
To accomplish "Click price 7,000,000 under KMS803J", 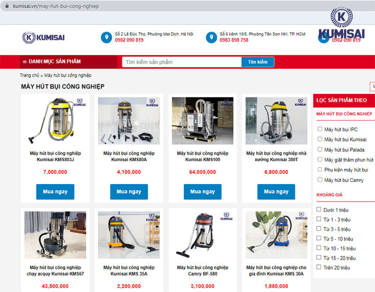I will [55, 172].
